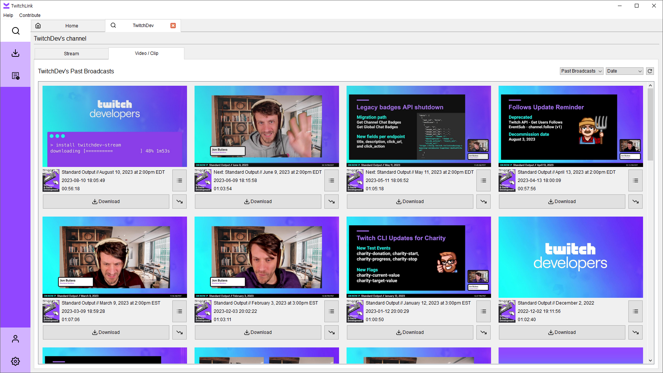The width and height of the screenshot is (663, 373).
Task: Click the title Standard Output // December 2, 2022
Action: point(556,303)
